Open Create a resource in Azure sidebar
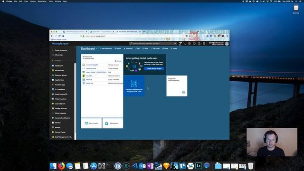Image resolution: width=304 pixels, height=171 pixels. 60,50
